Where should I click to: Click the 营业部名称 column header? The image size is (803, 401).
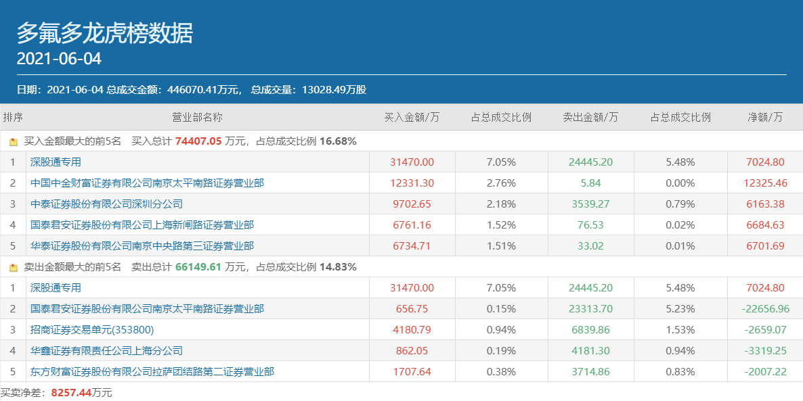pyautogui.click(x=197, y=118)
